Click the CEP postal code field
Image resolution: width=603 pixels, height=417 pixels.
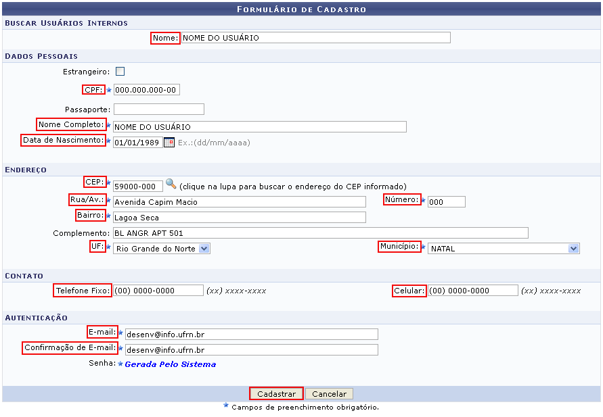coord(137,186)
